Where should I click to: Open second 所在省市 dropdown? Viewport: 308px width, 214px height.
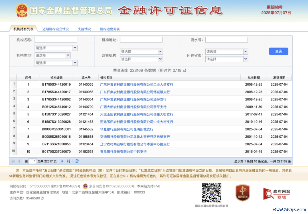(227, 59)
